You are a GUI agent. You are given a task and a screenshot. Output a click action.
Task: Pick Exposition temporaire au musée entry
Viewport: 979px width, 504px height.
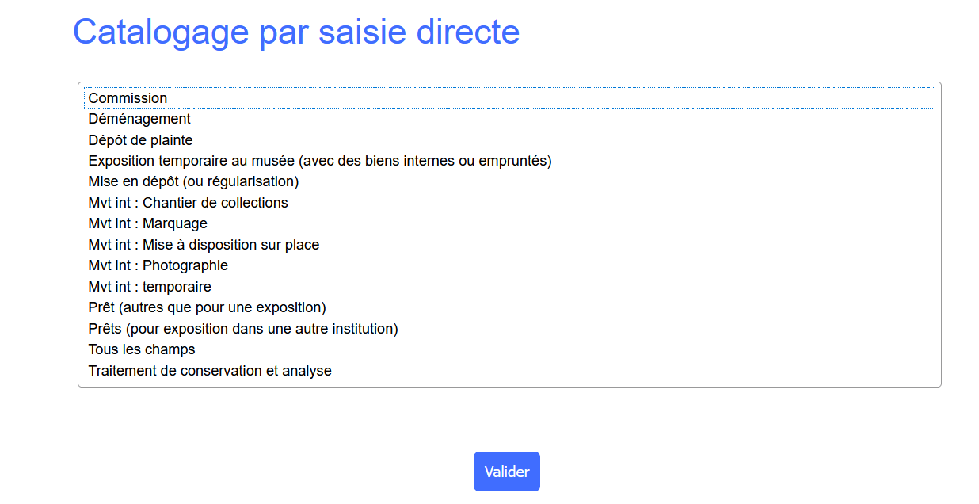click(x=320, y=161)
